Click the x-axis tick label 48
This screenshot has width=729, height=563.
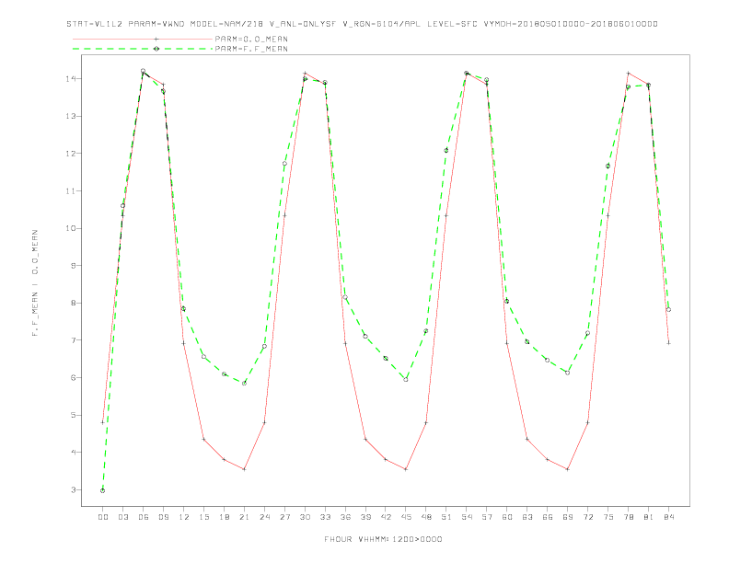tap(426, 517)
